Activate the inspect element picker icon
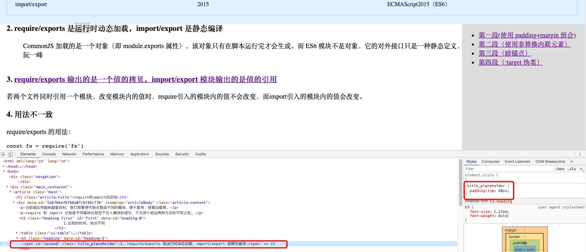The height and width of the screenshot is (252, 586). click(4, 154)
